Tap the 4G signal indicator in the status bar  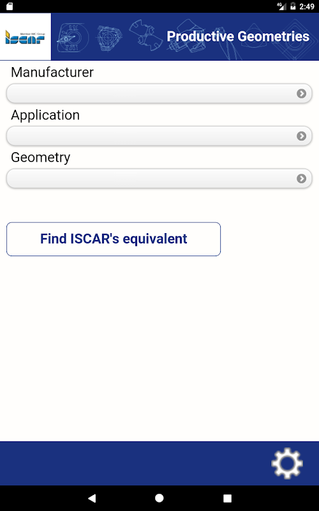click(281, 6)
